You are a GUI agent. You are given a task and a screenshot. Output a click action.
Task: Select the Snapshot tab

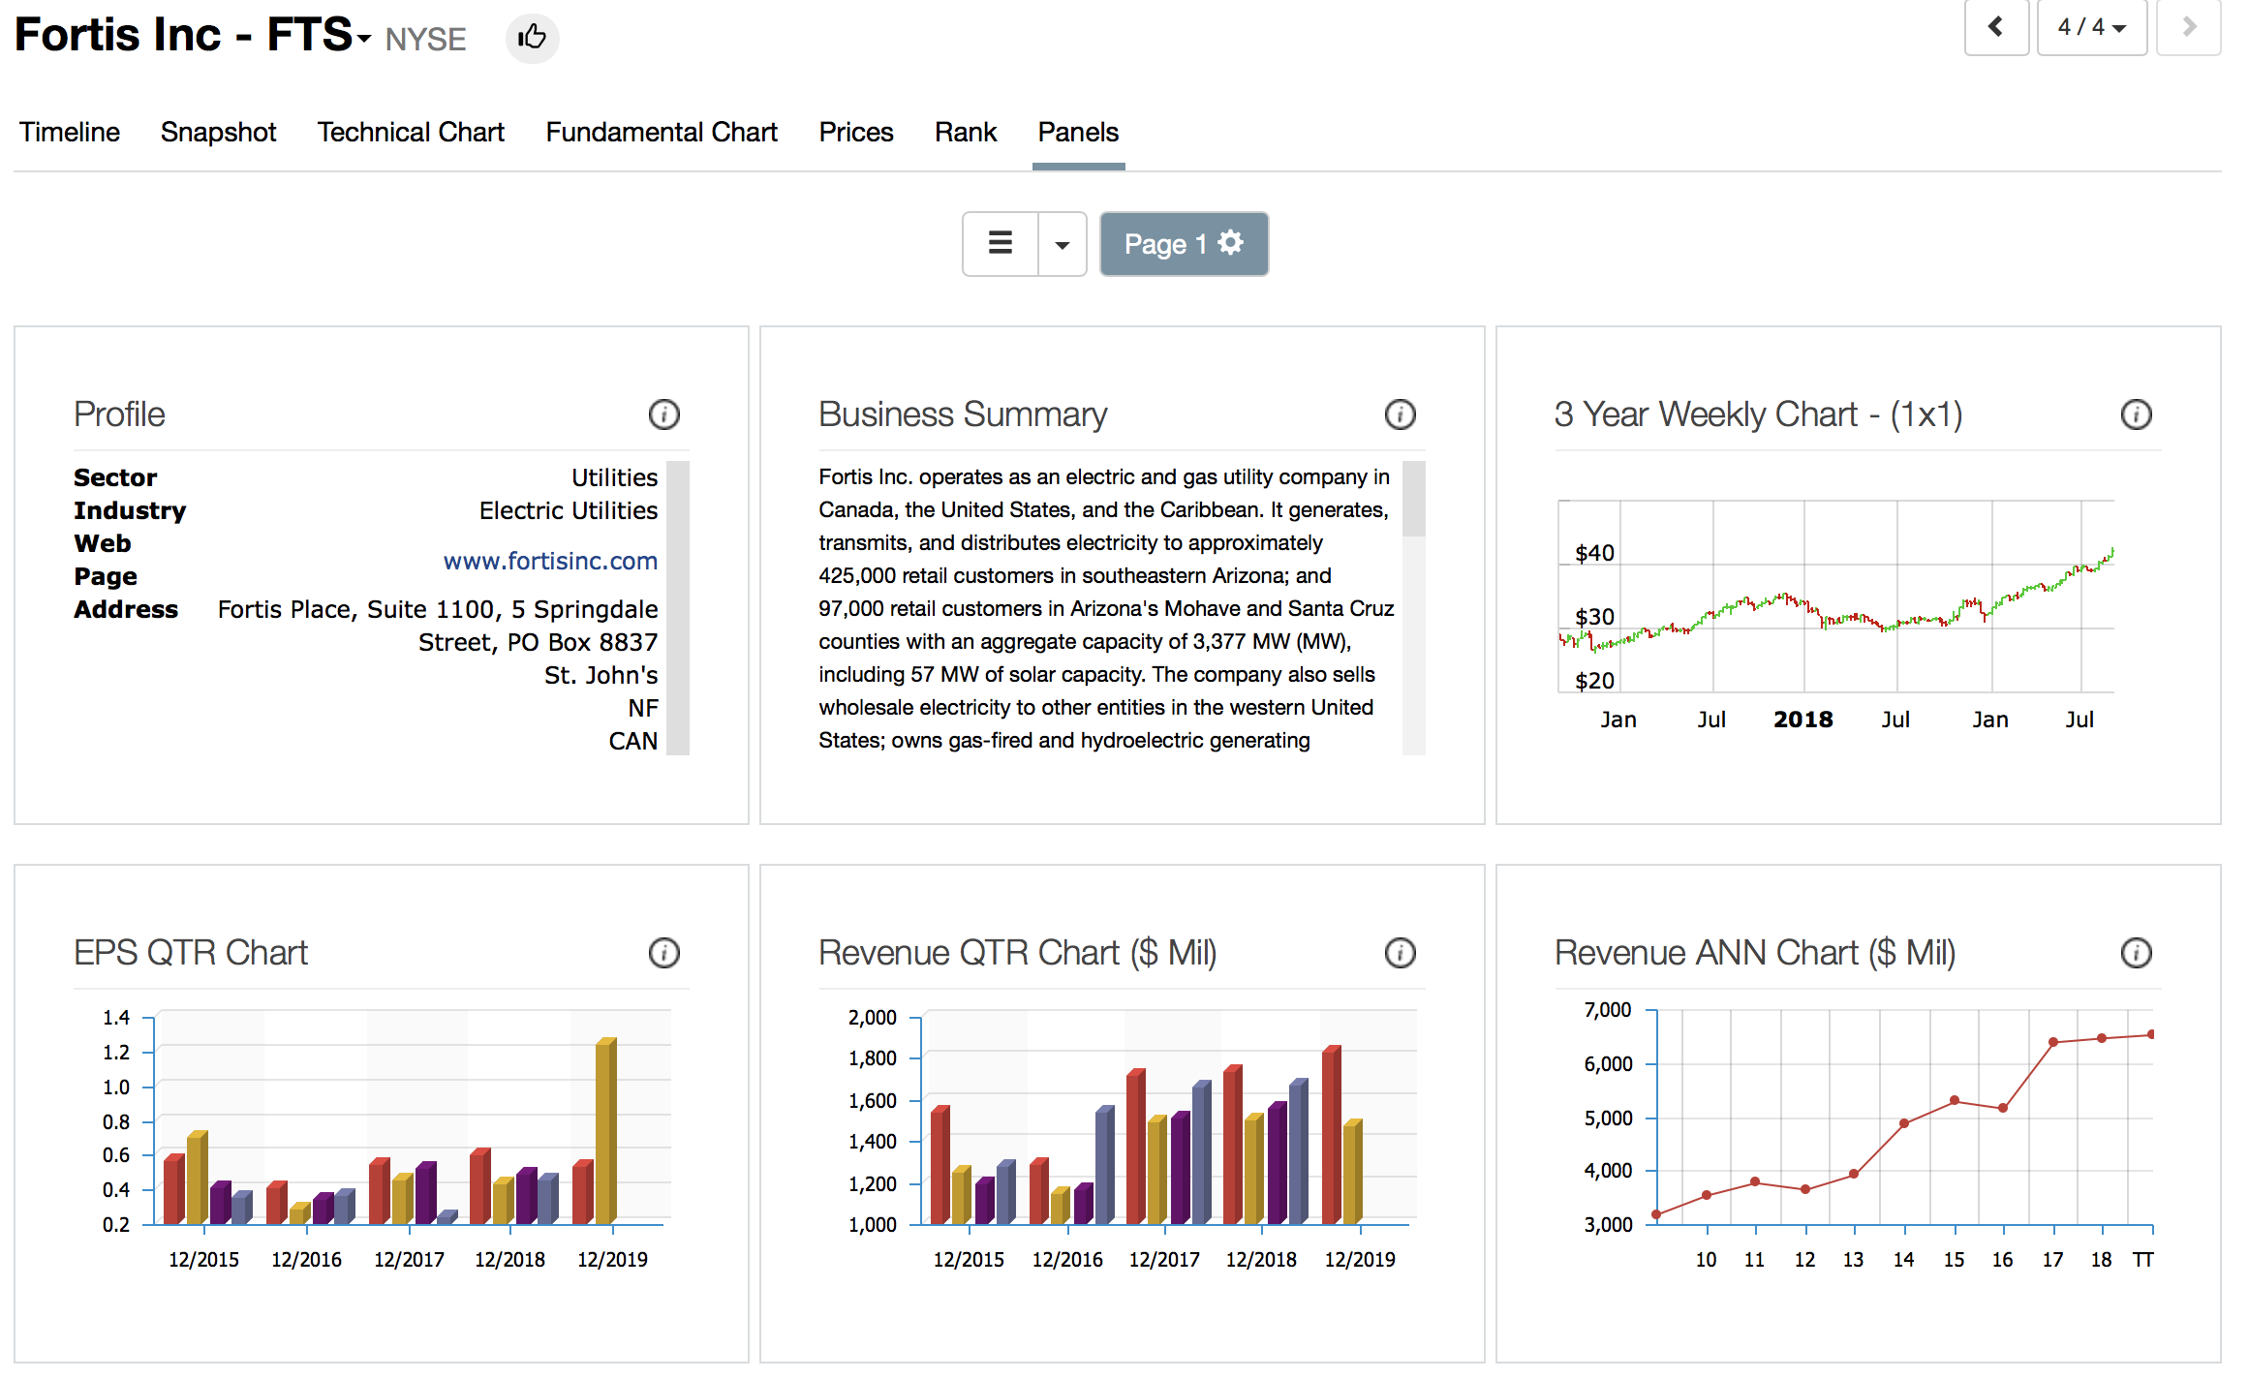coord(218,132)
